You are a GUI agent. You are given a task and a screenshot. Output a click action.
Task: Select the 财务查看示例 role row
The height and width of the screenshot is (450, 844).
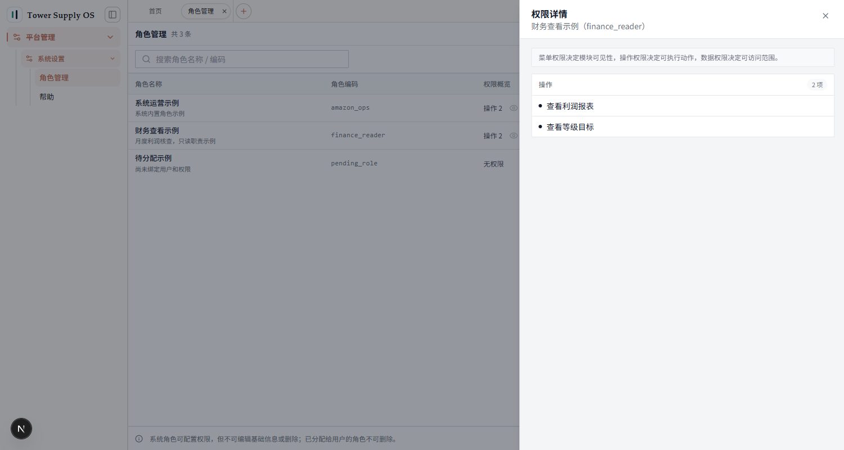[x=324, y=136]
